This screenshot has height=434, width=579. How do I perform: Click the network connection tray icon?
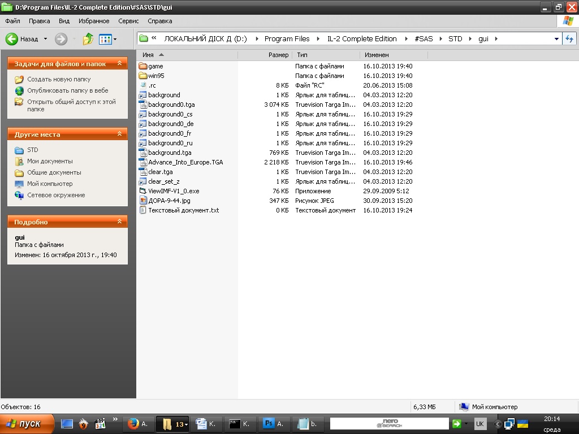click(x=509, y=424)
